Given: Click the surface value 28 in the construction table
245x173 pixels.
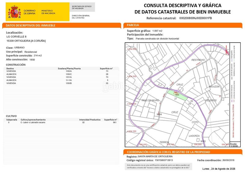Looking at the screenshot, I should pyautogui.click(x=107, y=74).
